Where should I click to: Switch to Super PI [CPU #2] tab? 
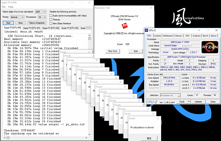coord(51,28)
